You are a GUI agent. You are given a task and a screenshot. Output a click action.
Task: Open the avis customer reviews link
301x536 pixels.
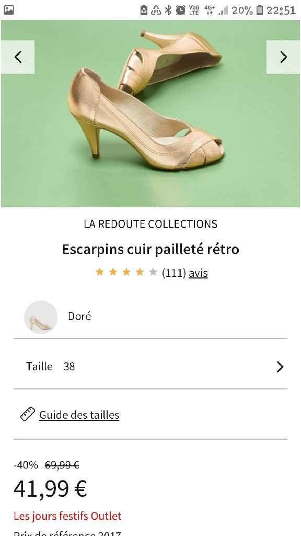click(x=199, y=273)
